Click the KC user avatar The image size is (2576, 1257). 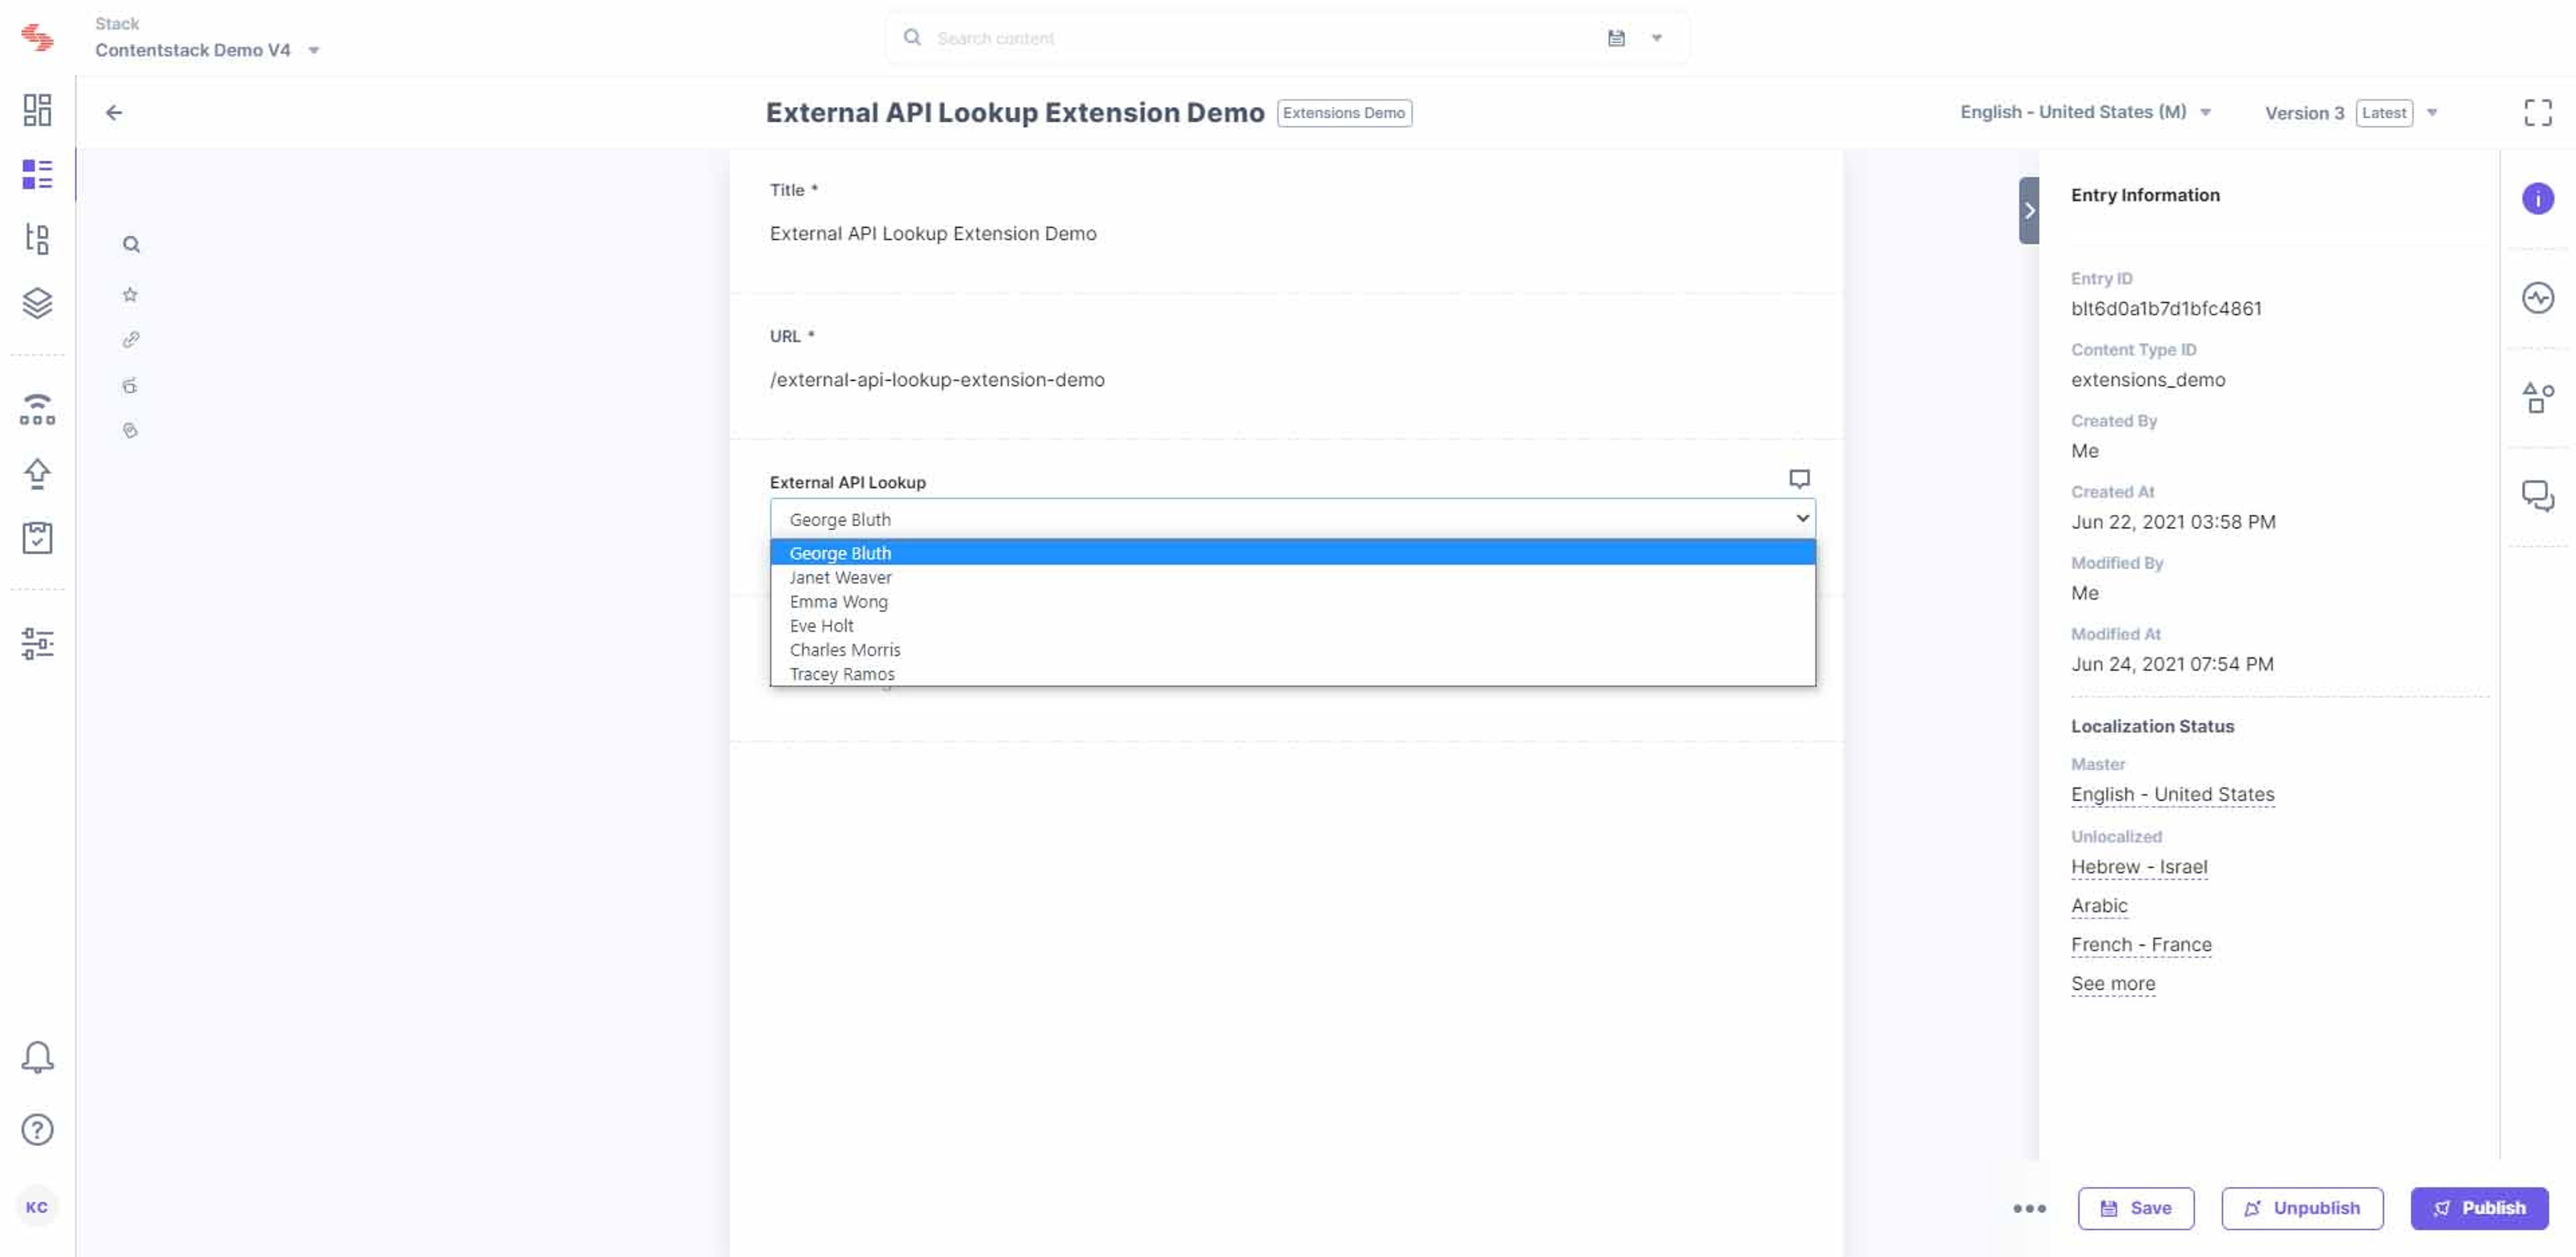37,1207
